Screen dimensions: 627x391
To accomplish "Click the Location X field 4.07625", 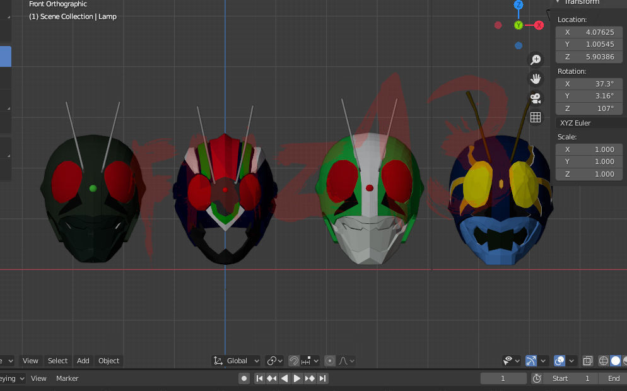I will pos(589,32).
